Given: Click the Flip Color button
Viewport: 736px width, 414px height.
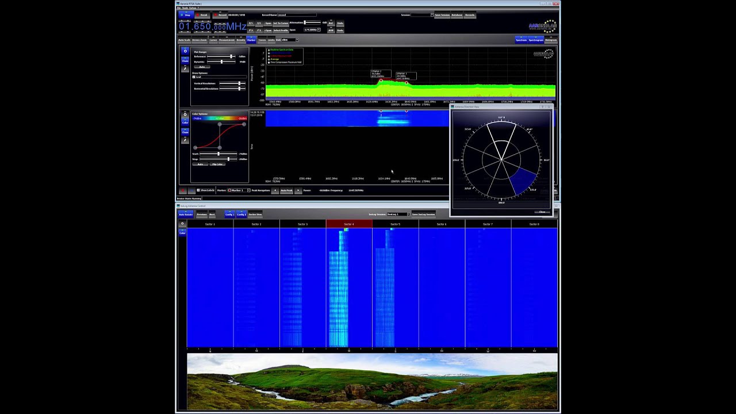Looking at the screenshot, I should [x=217, y=164].
